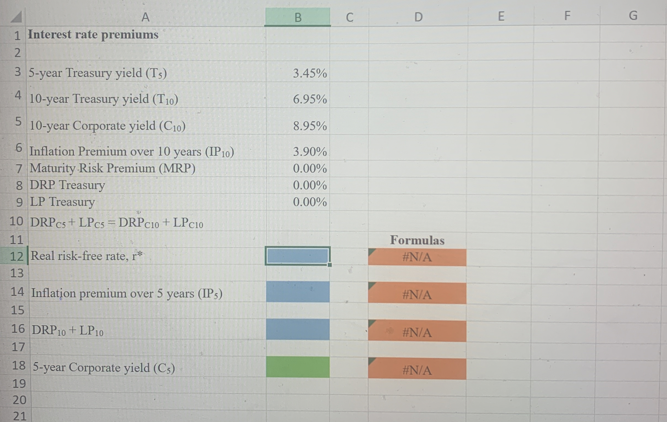Click row number 3 to select the row

[x=18, y=73]
